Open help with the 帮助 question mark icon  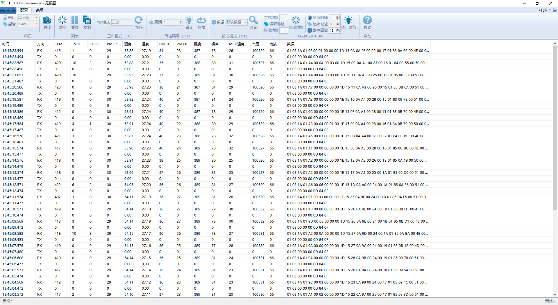pyautogui.click(x=367, y=23)
